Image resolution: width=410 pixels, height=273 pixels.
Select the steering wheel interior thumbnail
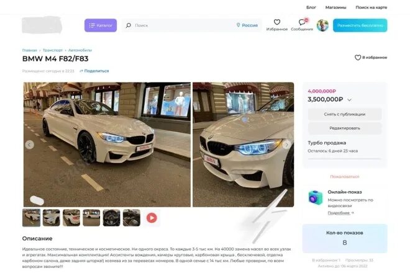click(x=111, y=218)
